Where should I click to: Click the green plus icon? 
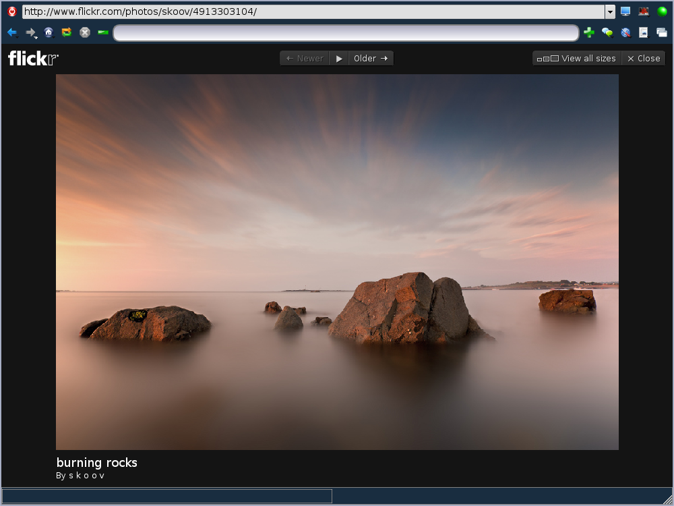589,32
